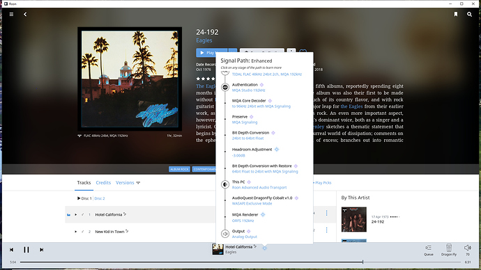Viewport: 481px width, 270px height.
Task: Open more options for Hotel California track
Action: (x=326, y=213)
